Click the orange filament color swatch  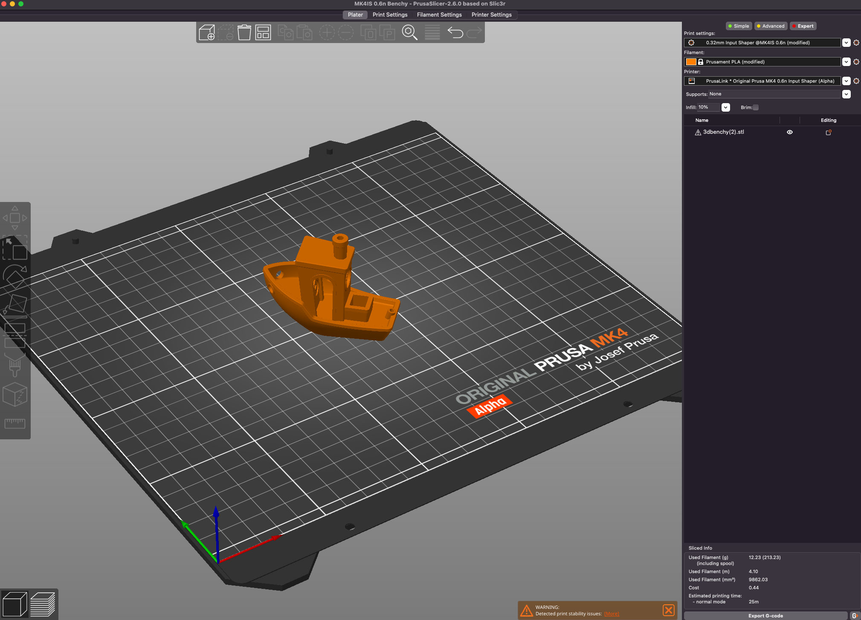(x=691, y=62)
